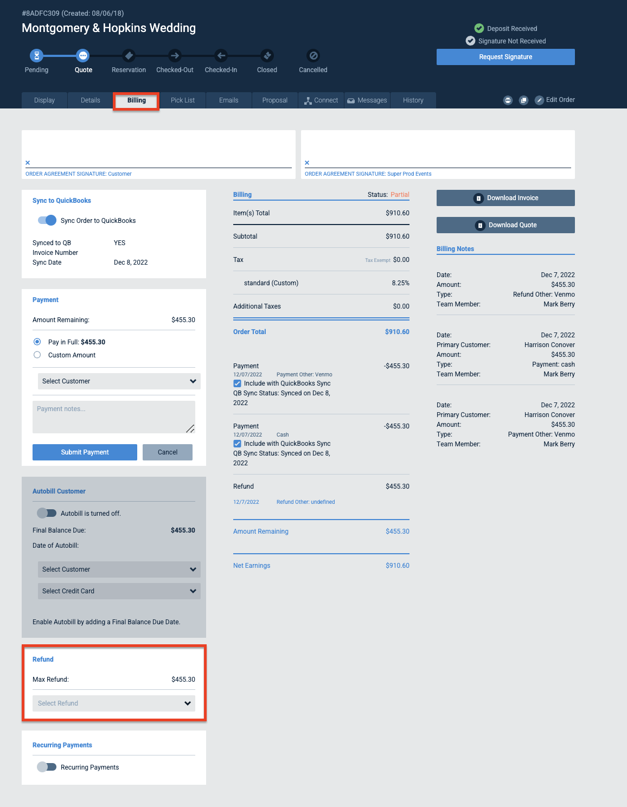Enable the Recurring Payments toggle
Image resolution: width=627 pixels, height=807 pixels.
pyautogui.click(x=47, y=767)
